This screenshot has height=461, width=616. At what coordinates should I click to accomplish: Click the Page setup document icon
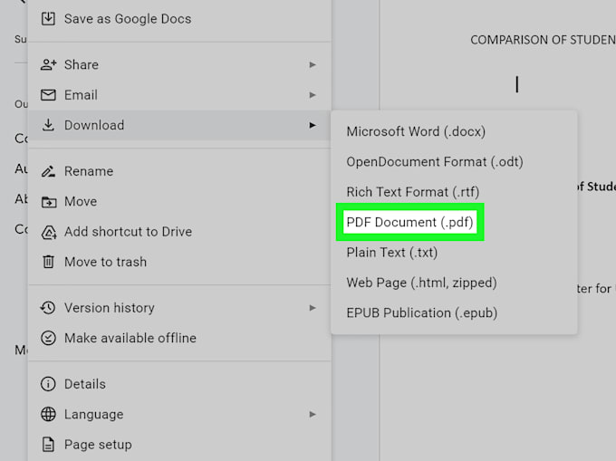(x=48, y=445)
